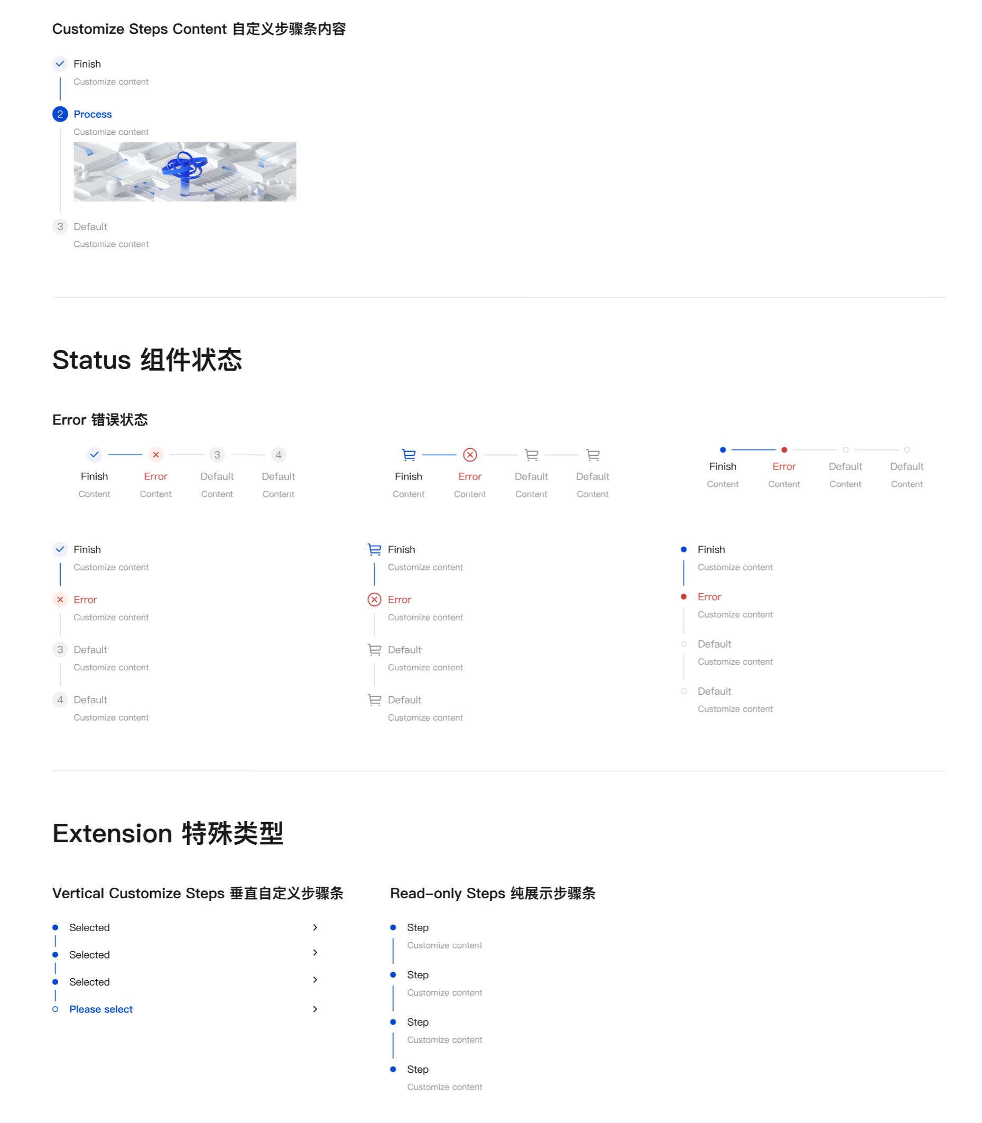The height and width of the screenshot is (1123, 982).
Task: Click the grey numbered 4 Default step circle
Action: [279, 454]
